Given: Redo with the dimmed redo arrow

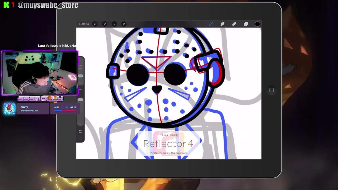Looking at the screenshot, I should point(80,138).
